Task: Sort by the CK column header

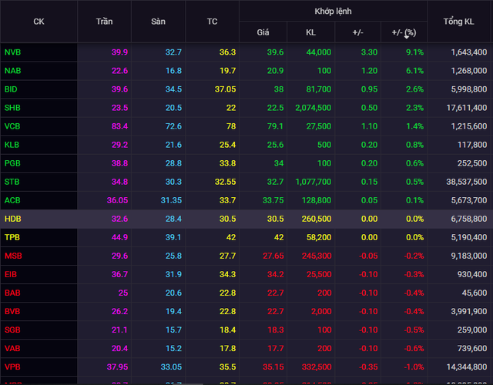Action: (39, 22)
